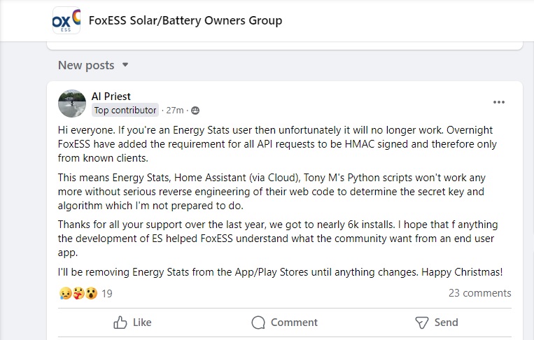Open the three-dot post options menu

tap(498, 102)
